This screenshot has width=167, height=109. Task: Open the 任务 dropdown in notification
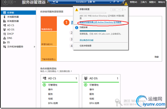click(116, 10)
